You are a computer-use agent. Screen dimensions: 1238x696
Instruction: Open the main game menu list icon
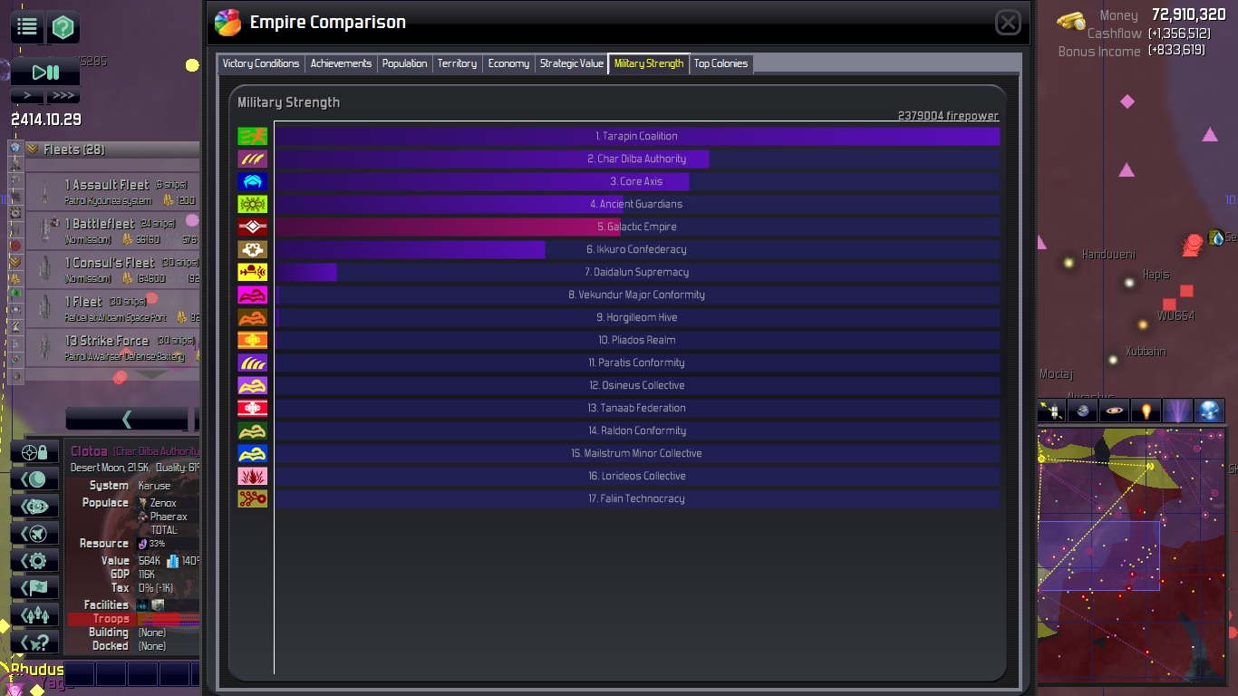point(28,27)
